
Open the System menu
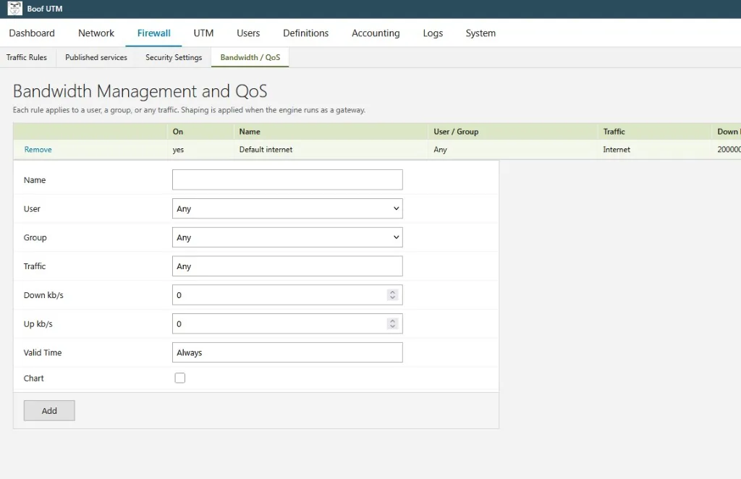pyautogui.click(x=480, y=33)
